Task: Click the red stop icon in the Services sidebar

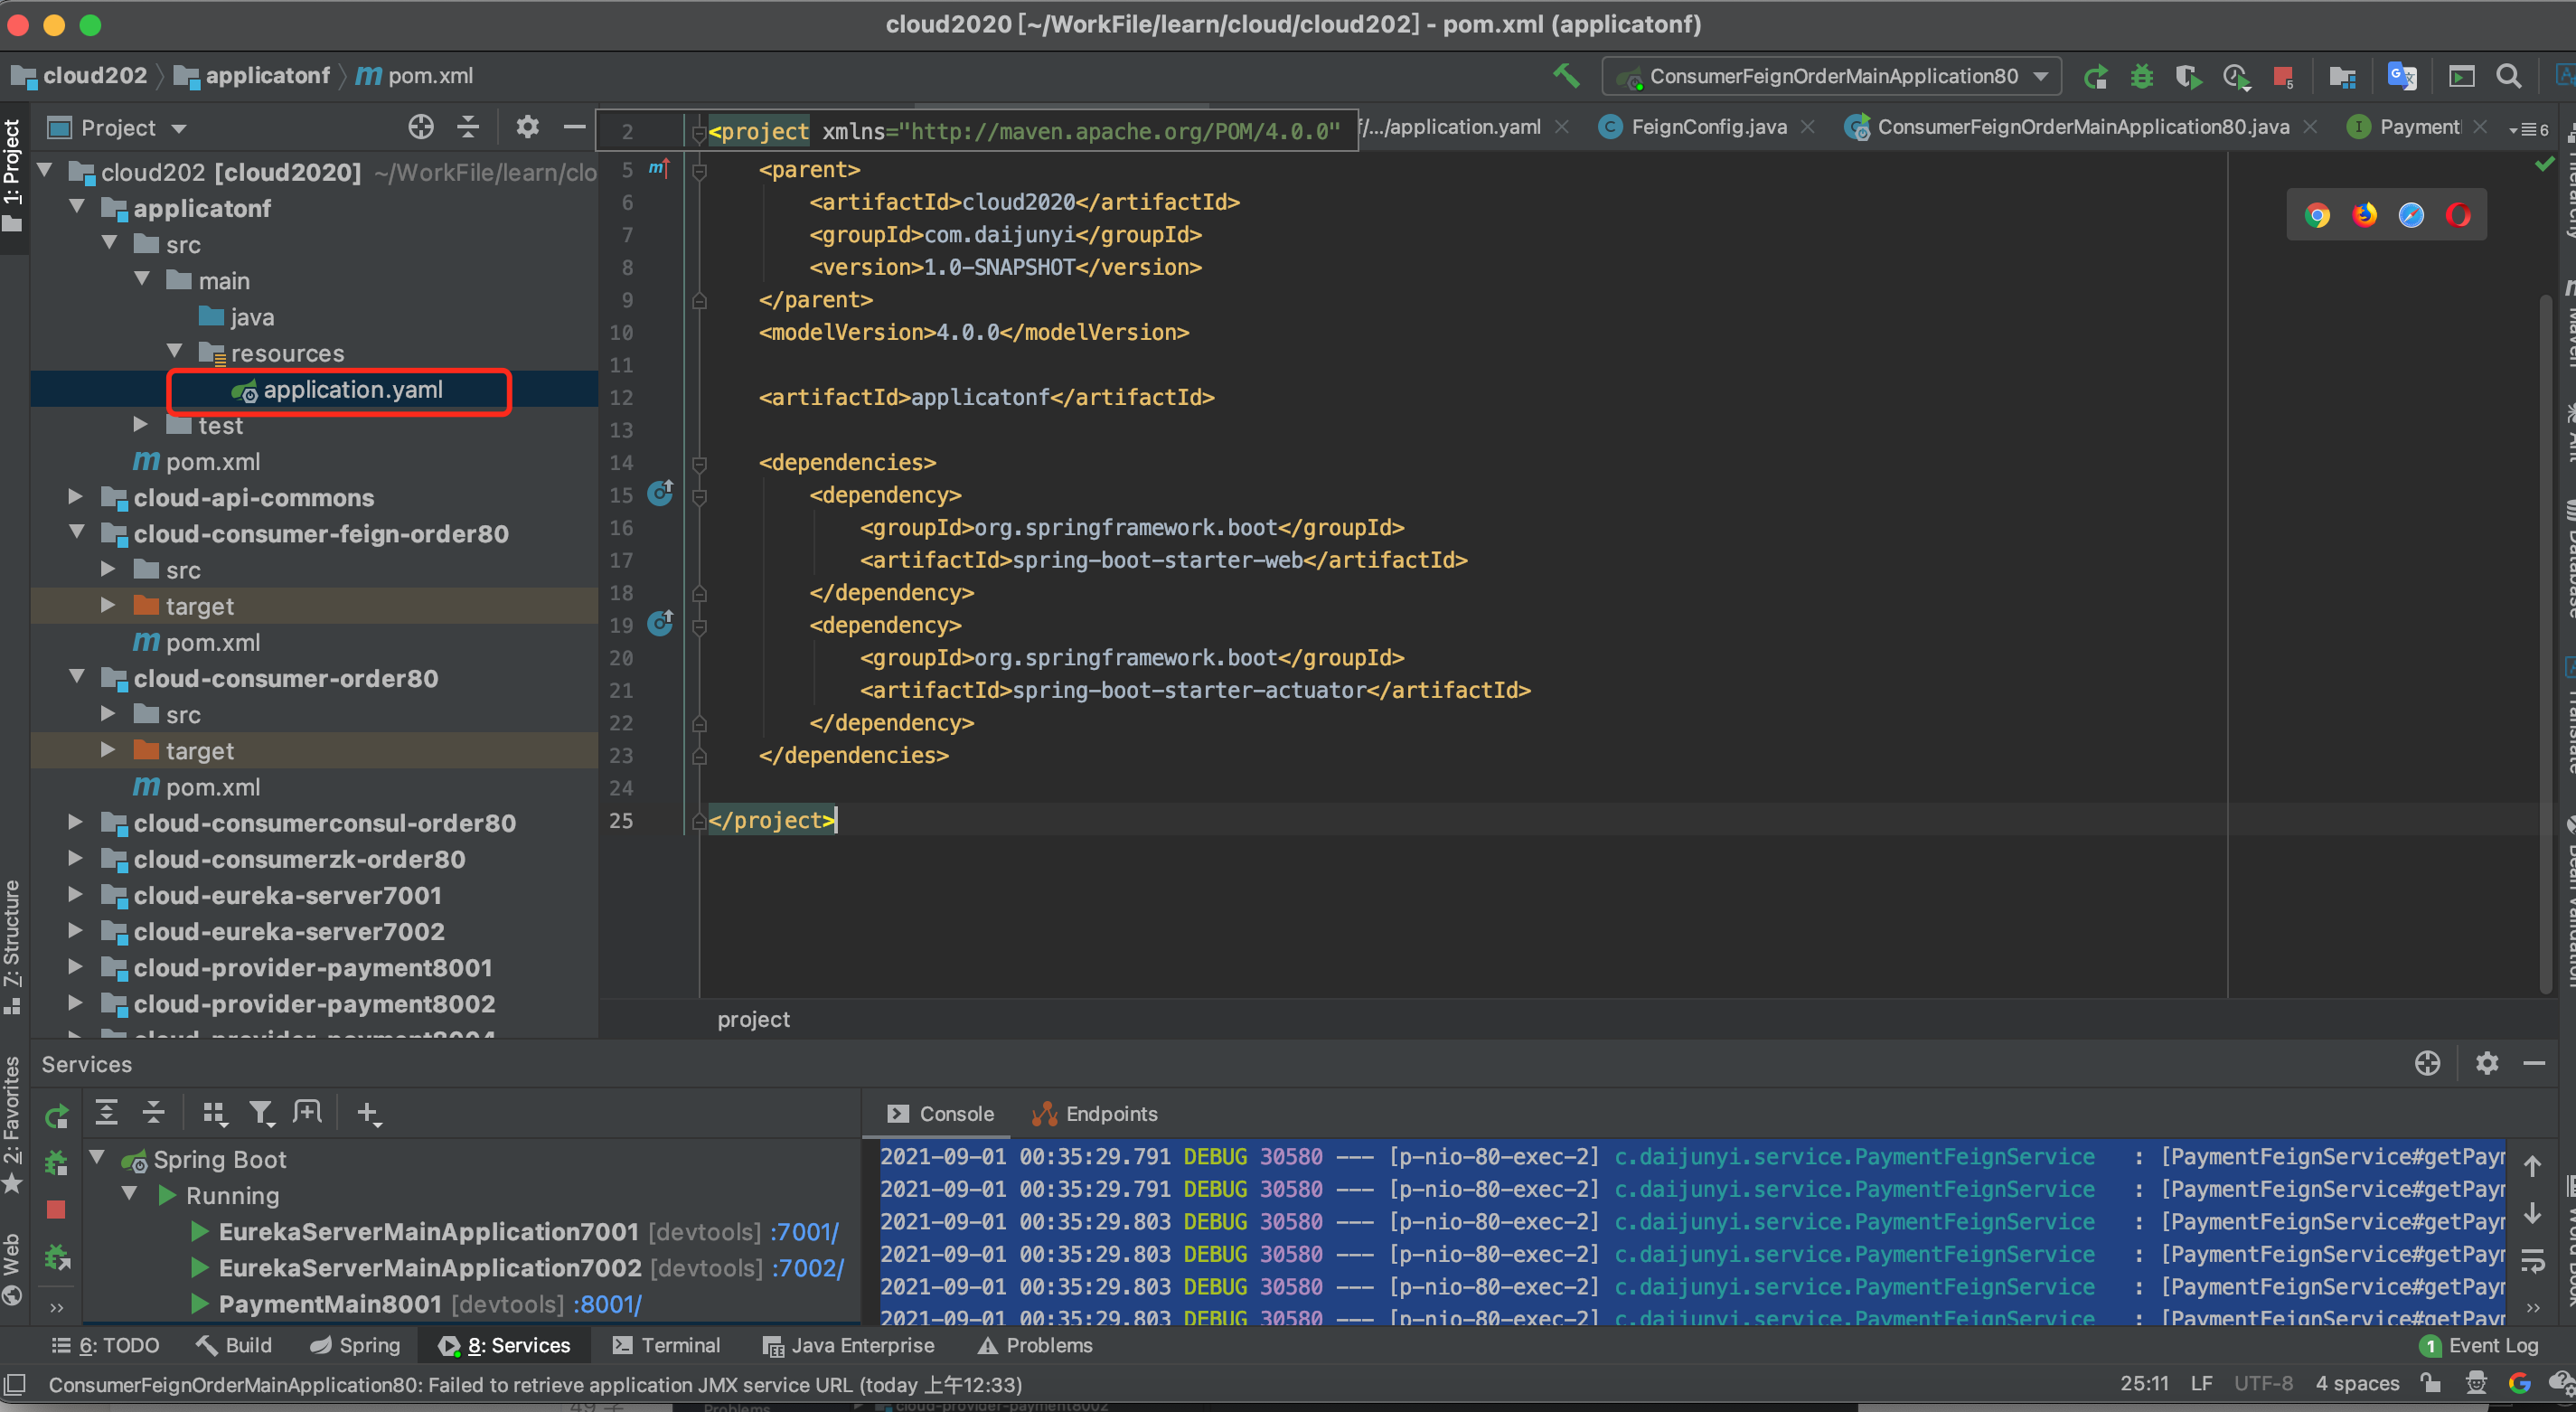Action: pyautogui.click(x=56, y=1210)
